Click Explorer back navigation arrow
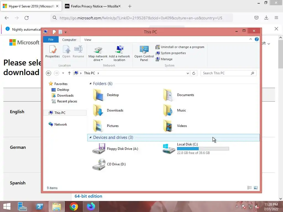The image size is (283, 212). [48, 73]
